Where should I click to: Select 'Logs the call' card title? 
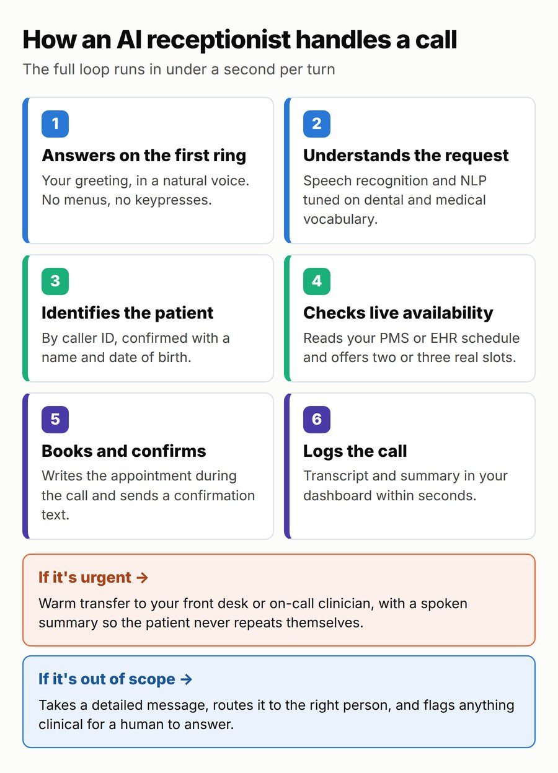[x=355, y=451]
